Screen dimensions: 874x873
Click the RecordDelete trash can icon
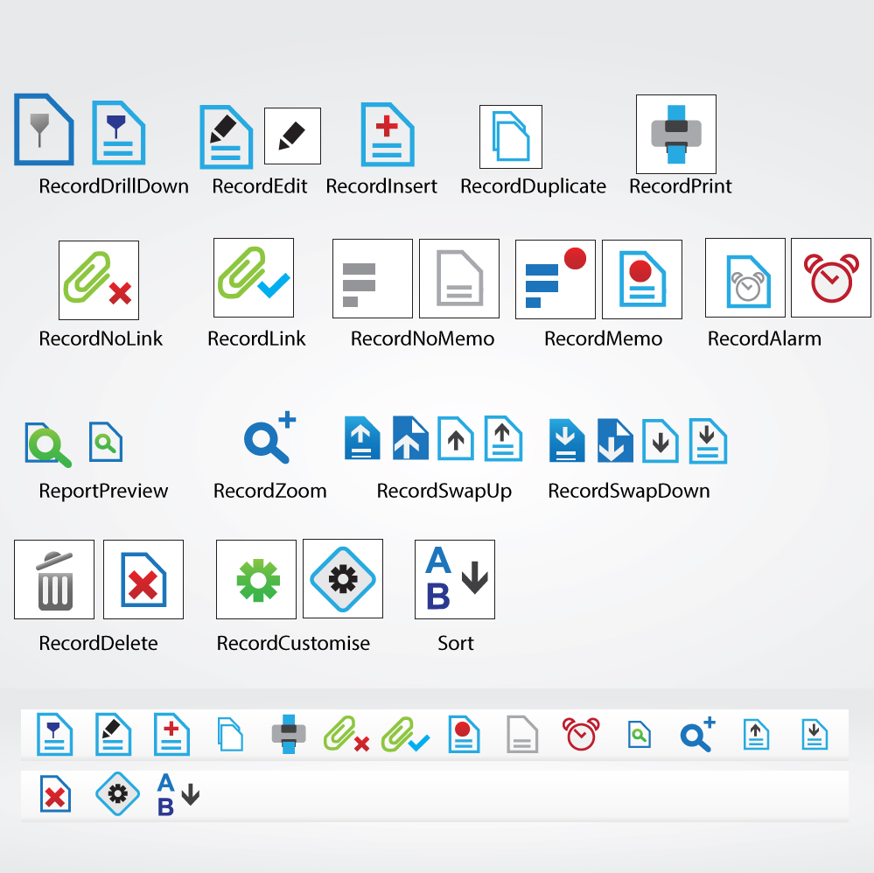53,578
